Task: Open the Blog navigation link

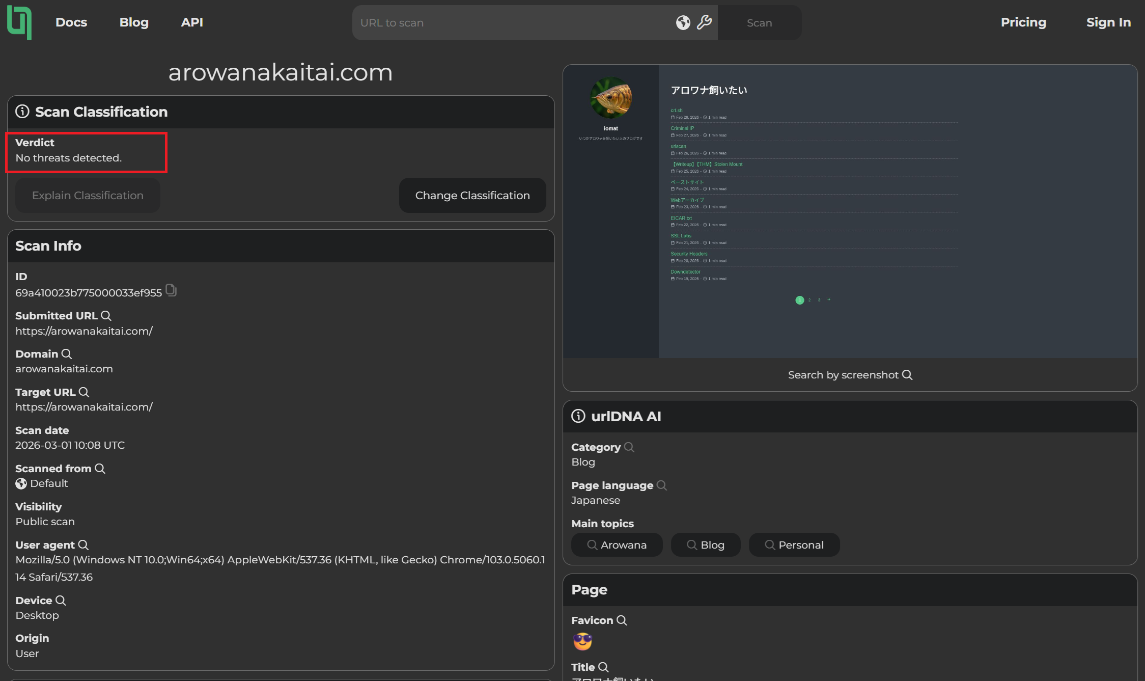Action: coord(134,22)
